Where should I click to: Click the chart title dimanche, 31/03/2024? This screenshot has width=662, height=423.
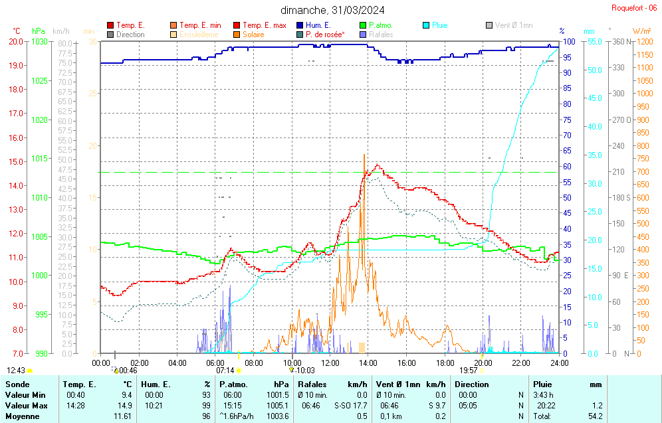pos(332,10)
